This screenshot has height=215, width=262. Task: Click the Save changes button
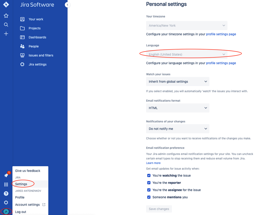click(x=159, y=209)
